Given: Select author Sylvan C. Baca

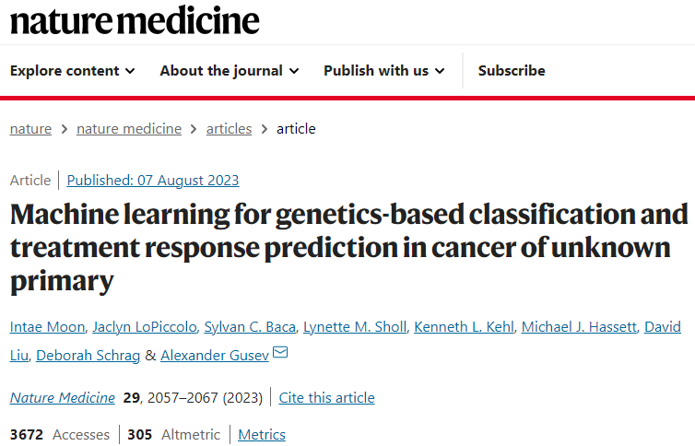Looking at the screenshot, I should point(250,327).
